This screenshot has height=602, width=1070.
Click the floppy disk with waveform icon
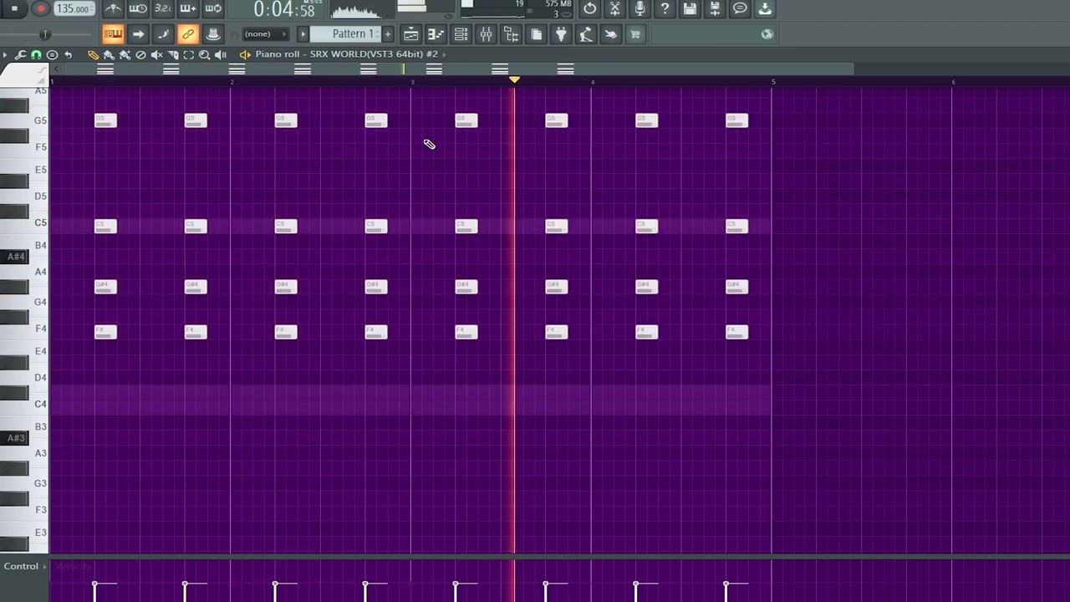point(716,8)
